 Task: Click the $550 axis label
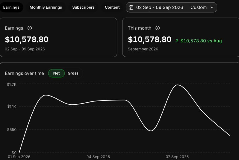pos(12,130)
